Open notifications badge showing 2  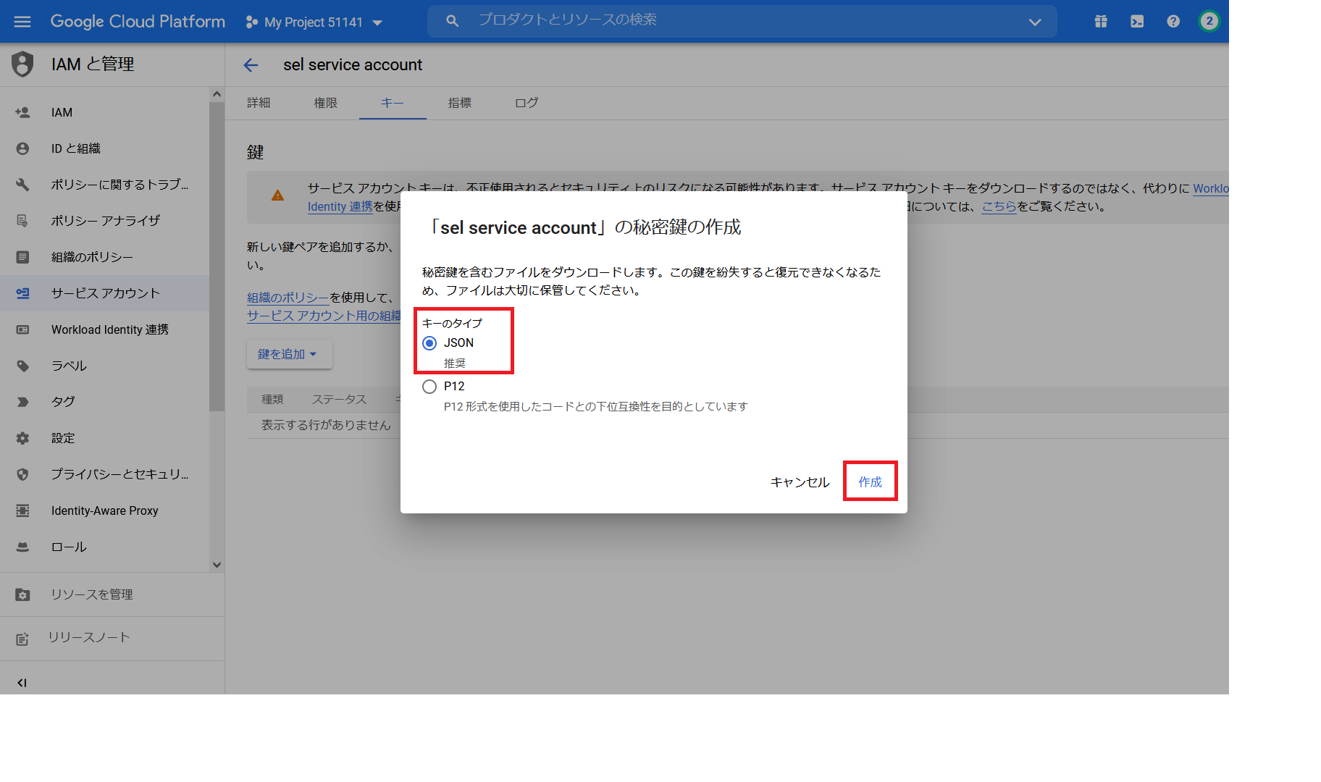pos(1209,21)
